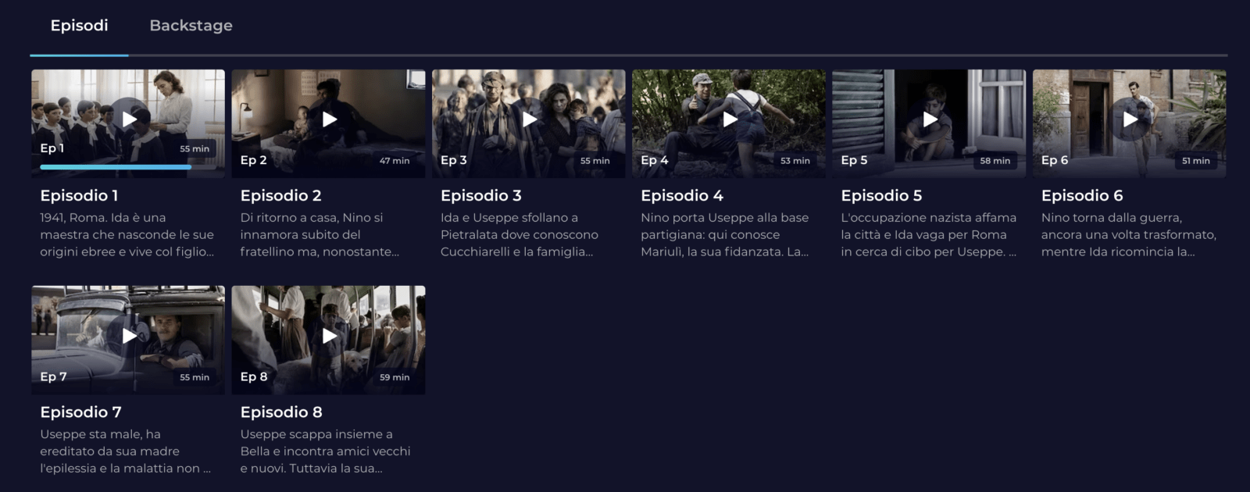Select the Episodi tab
The height and width of the screenshot is (492, 1250).
tap(79, 26)
